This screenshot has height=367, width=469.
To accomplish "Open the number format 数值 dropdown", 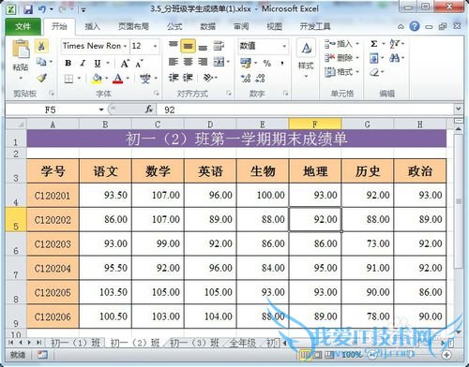I will click(x=284, y=46).
